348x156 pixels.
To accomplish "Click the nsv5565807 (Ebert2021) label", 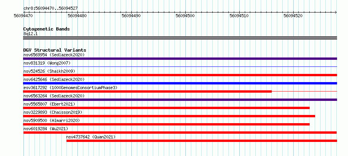I will point(49,104).
